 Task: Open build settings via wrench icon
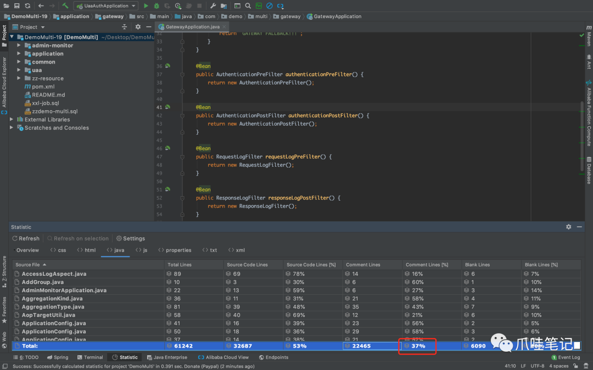pyautogui.click(x=213, y=5)
